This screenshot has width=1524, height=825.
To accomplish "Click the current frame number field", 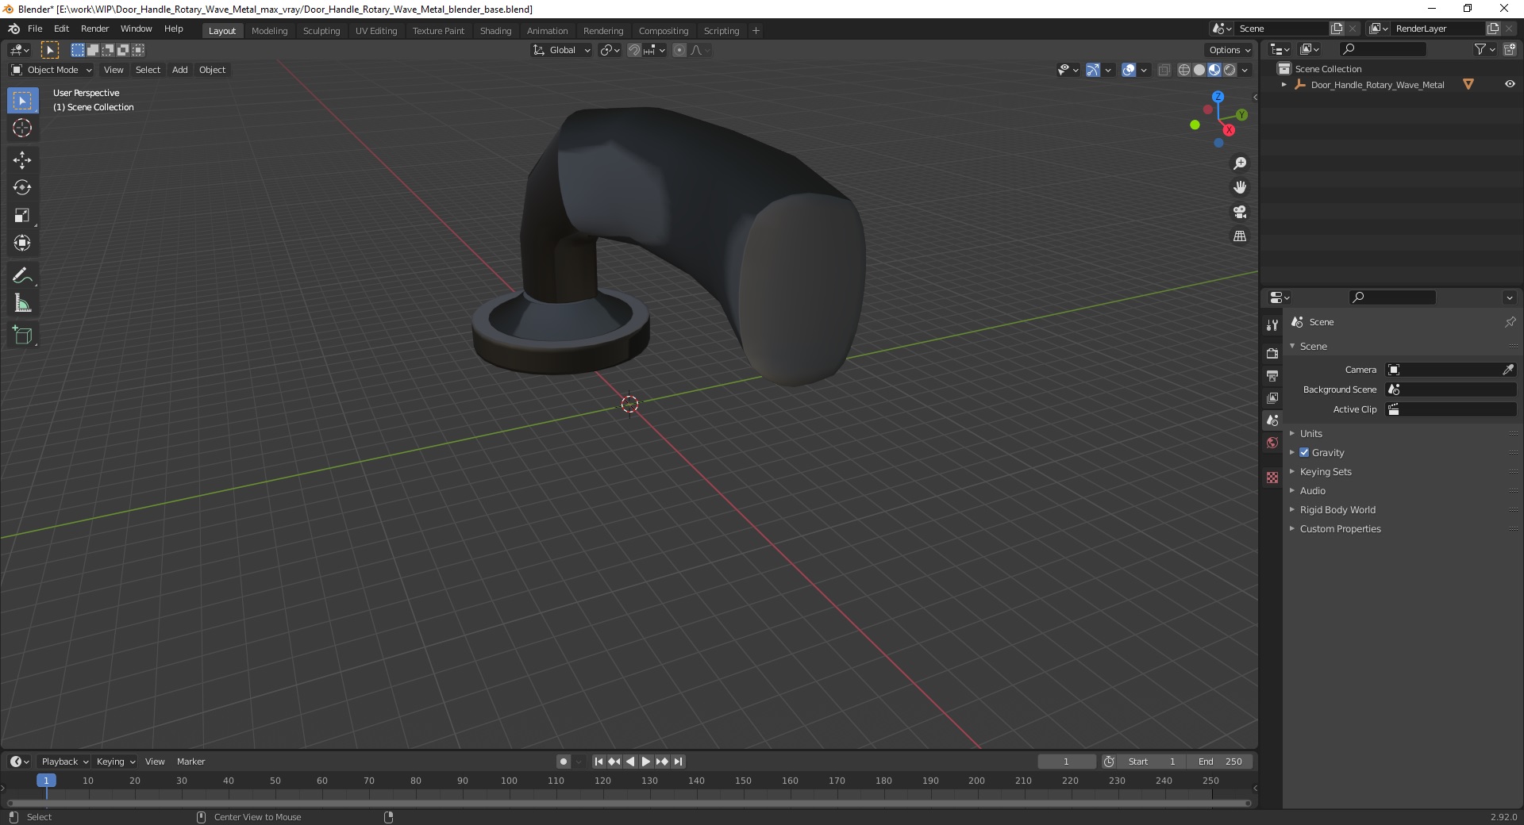I will click(x=1067, y=762).
